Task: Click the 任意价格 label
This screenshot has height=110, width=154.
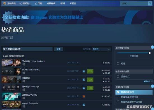Action: point(134,56)
